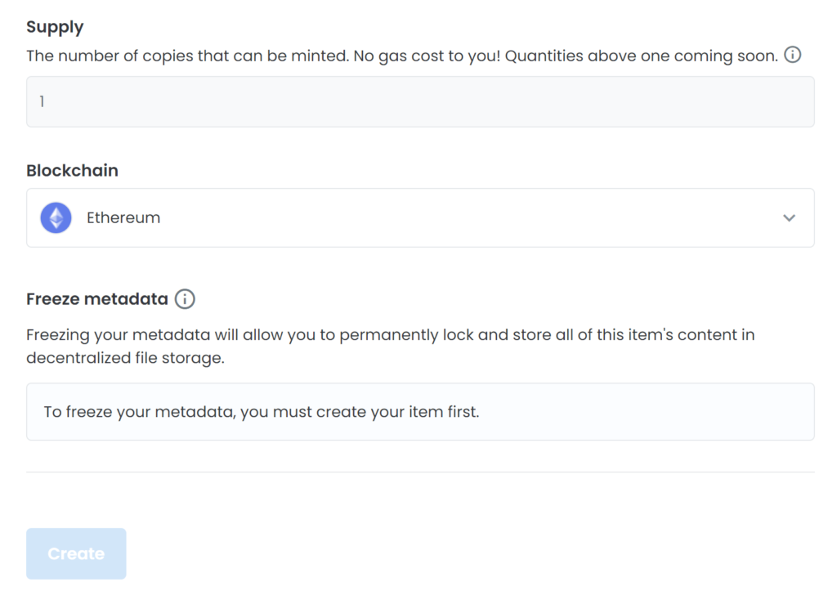The width and height of the screenshot is (837, 600).
Task: Click "No gas cost to you!" text
Action: [x=427, y=56]
